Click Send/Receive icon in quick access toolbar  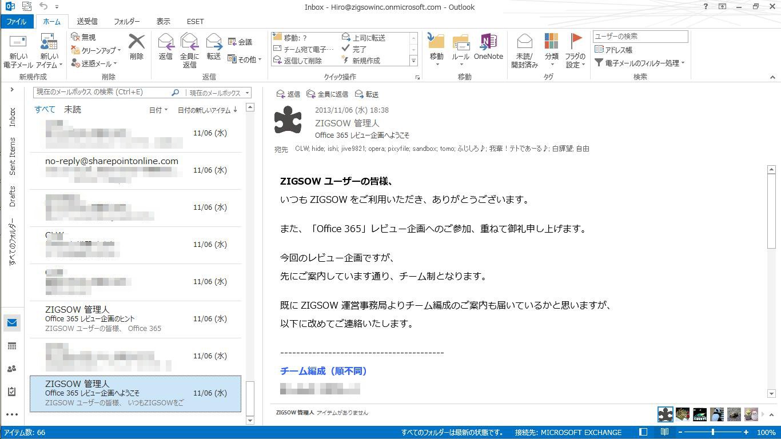(x=27, y=6)
